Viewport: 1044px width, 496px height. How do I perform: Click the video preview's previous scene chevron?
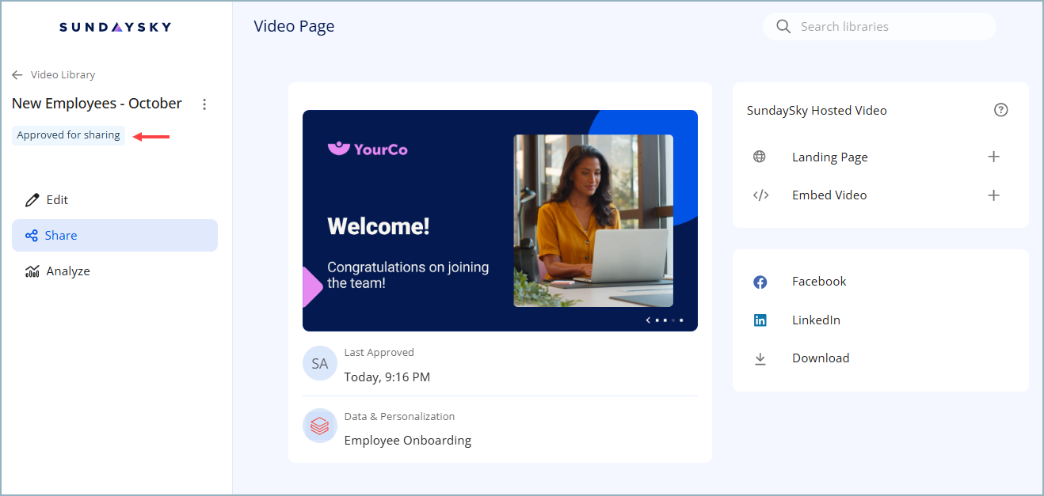coord(648,320)
